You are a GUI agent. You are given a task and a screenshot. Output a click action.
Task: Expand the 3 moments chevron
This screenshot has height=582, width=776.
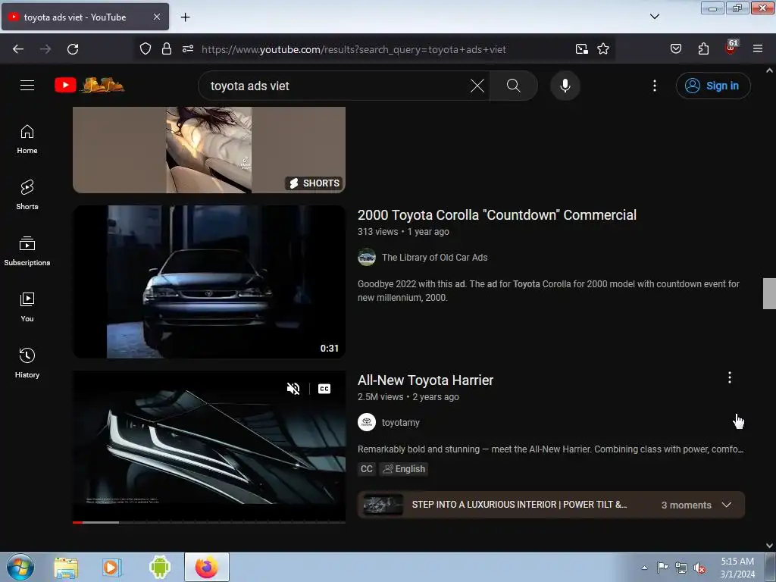(727, 505)
